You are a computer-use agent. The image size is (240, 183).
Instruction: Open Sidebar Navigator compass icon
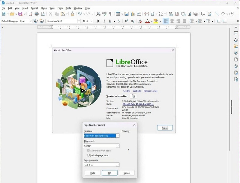click(236, 53)
